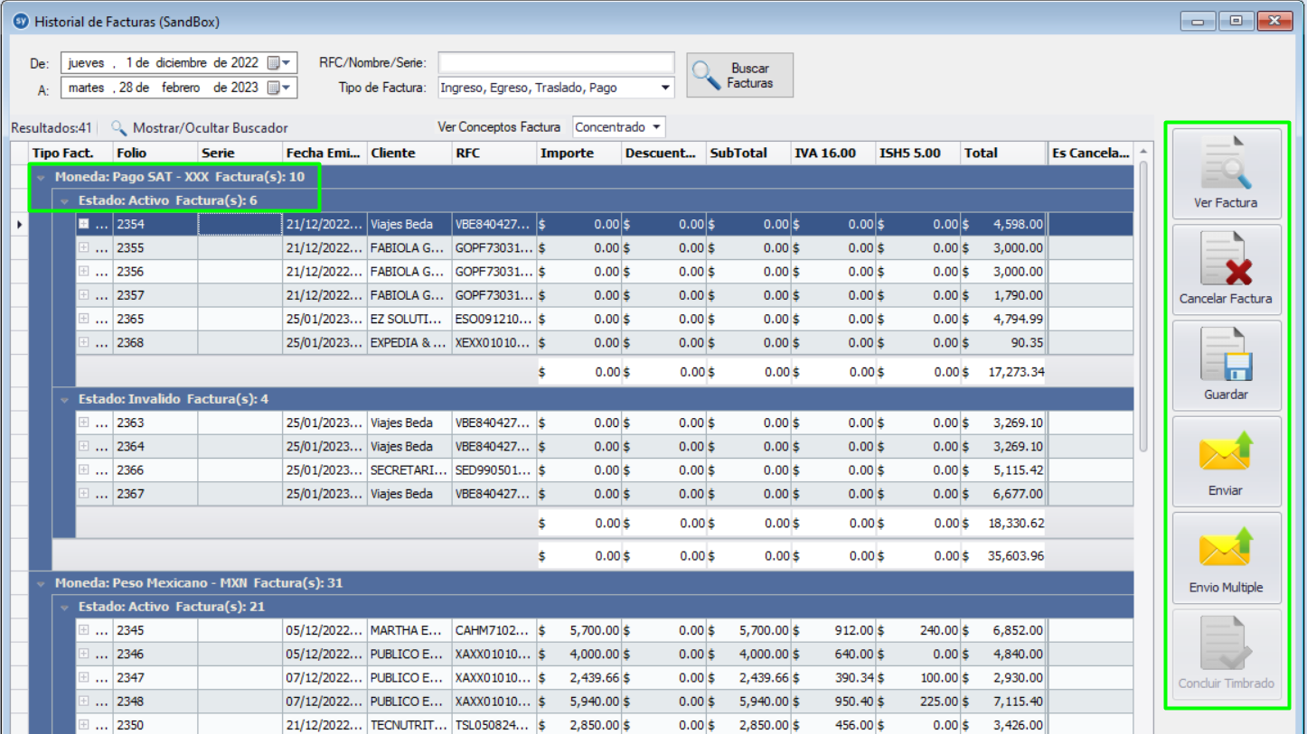1307x734 pixels.
Task: Click the grid scrollbar up arrow
Action: [1143, 151]
